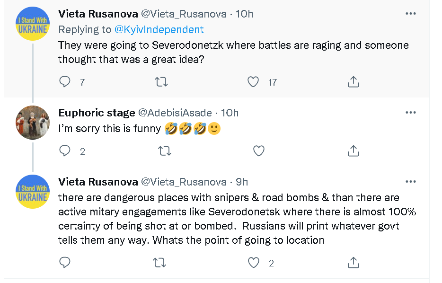442x283 pixels.
Task: Reply to first Vieta Rusanova tweet
Action: [65, 82]
